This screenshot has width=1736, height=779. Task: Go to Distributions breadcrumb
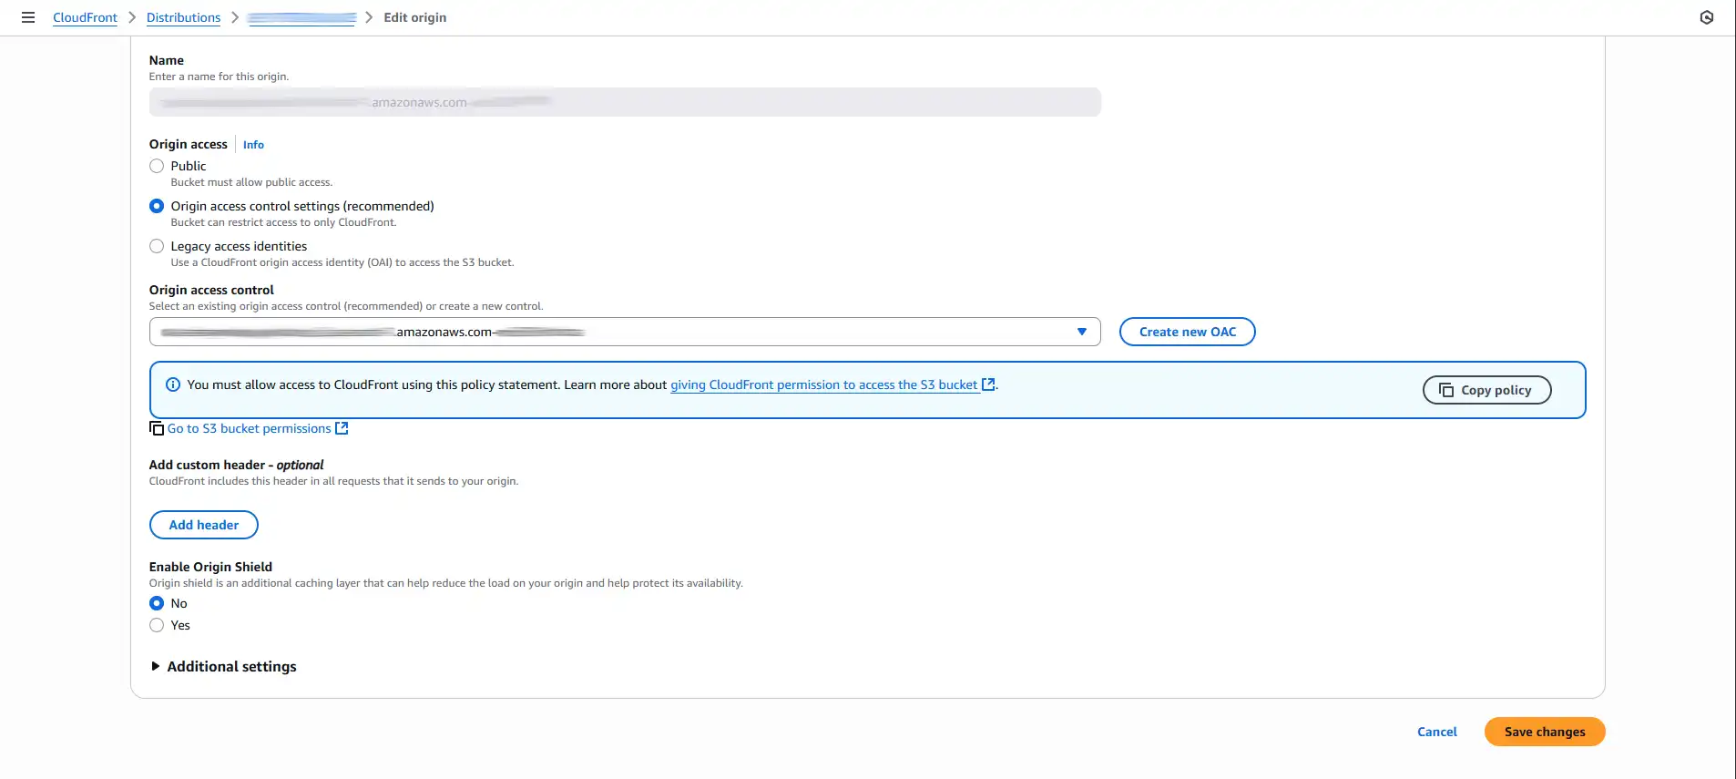click(x=183, y=17)
